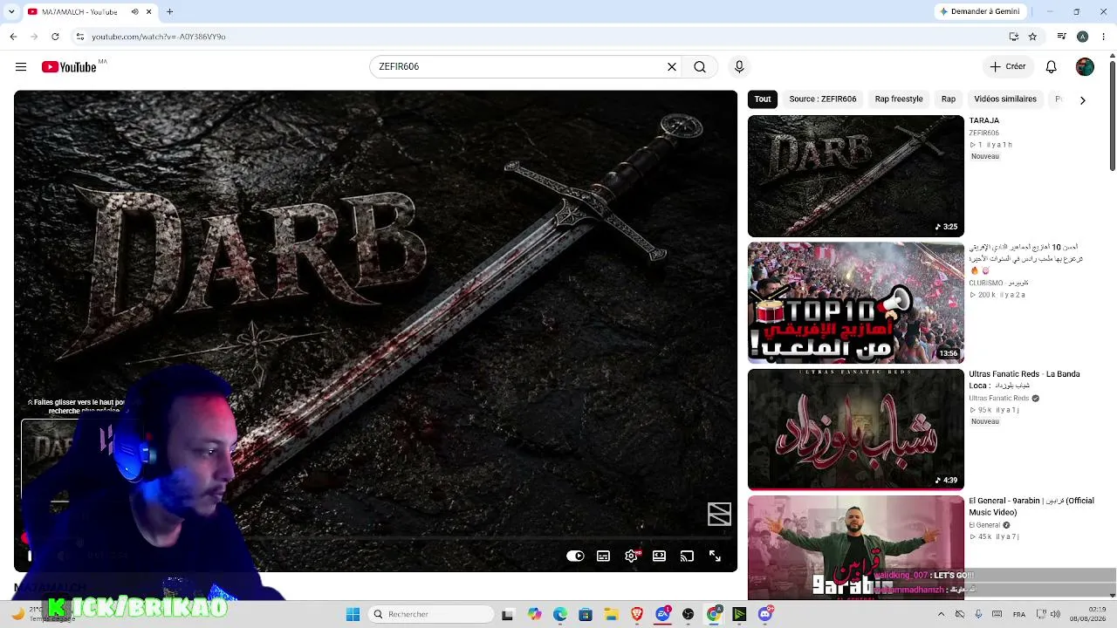This screenshot has height=628, width=1117.
Task: Open a new browser tab
Action: pyautogui.click(x=170, y=12)
